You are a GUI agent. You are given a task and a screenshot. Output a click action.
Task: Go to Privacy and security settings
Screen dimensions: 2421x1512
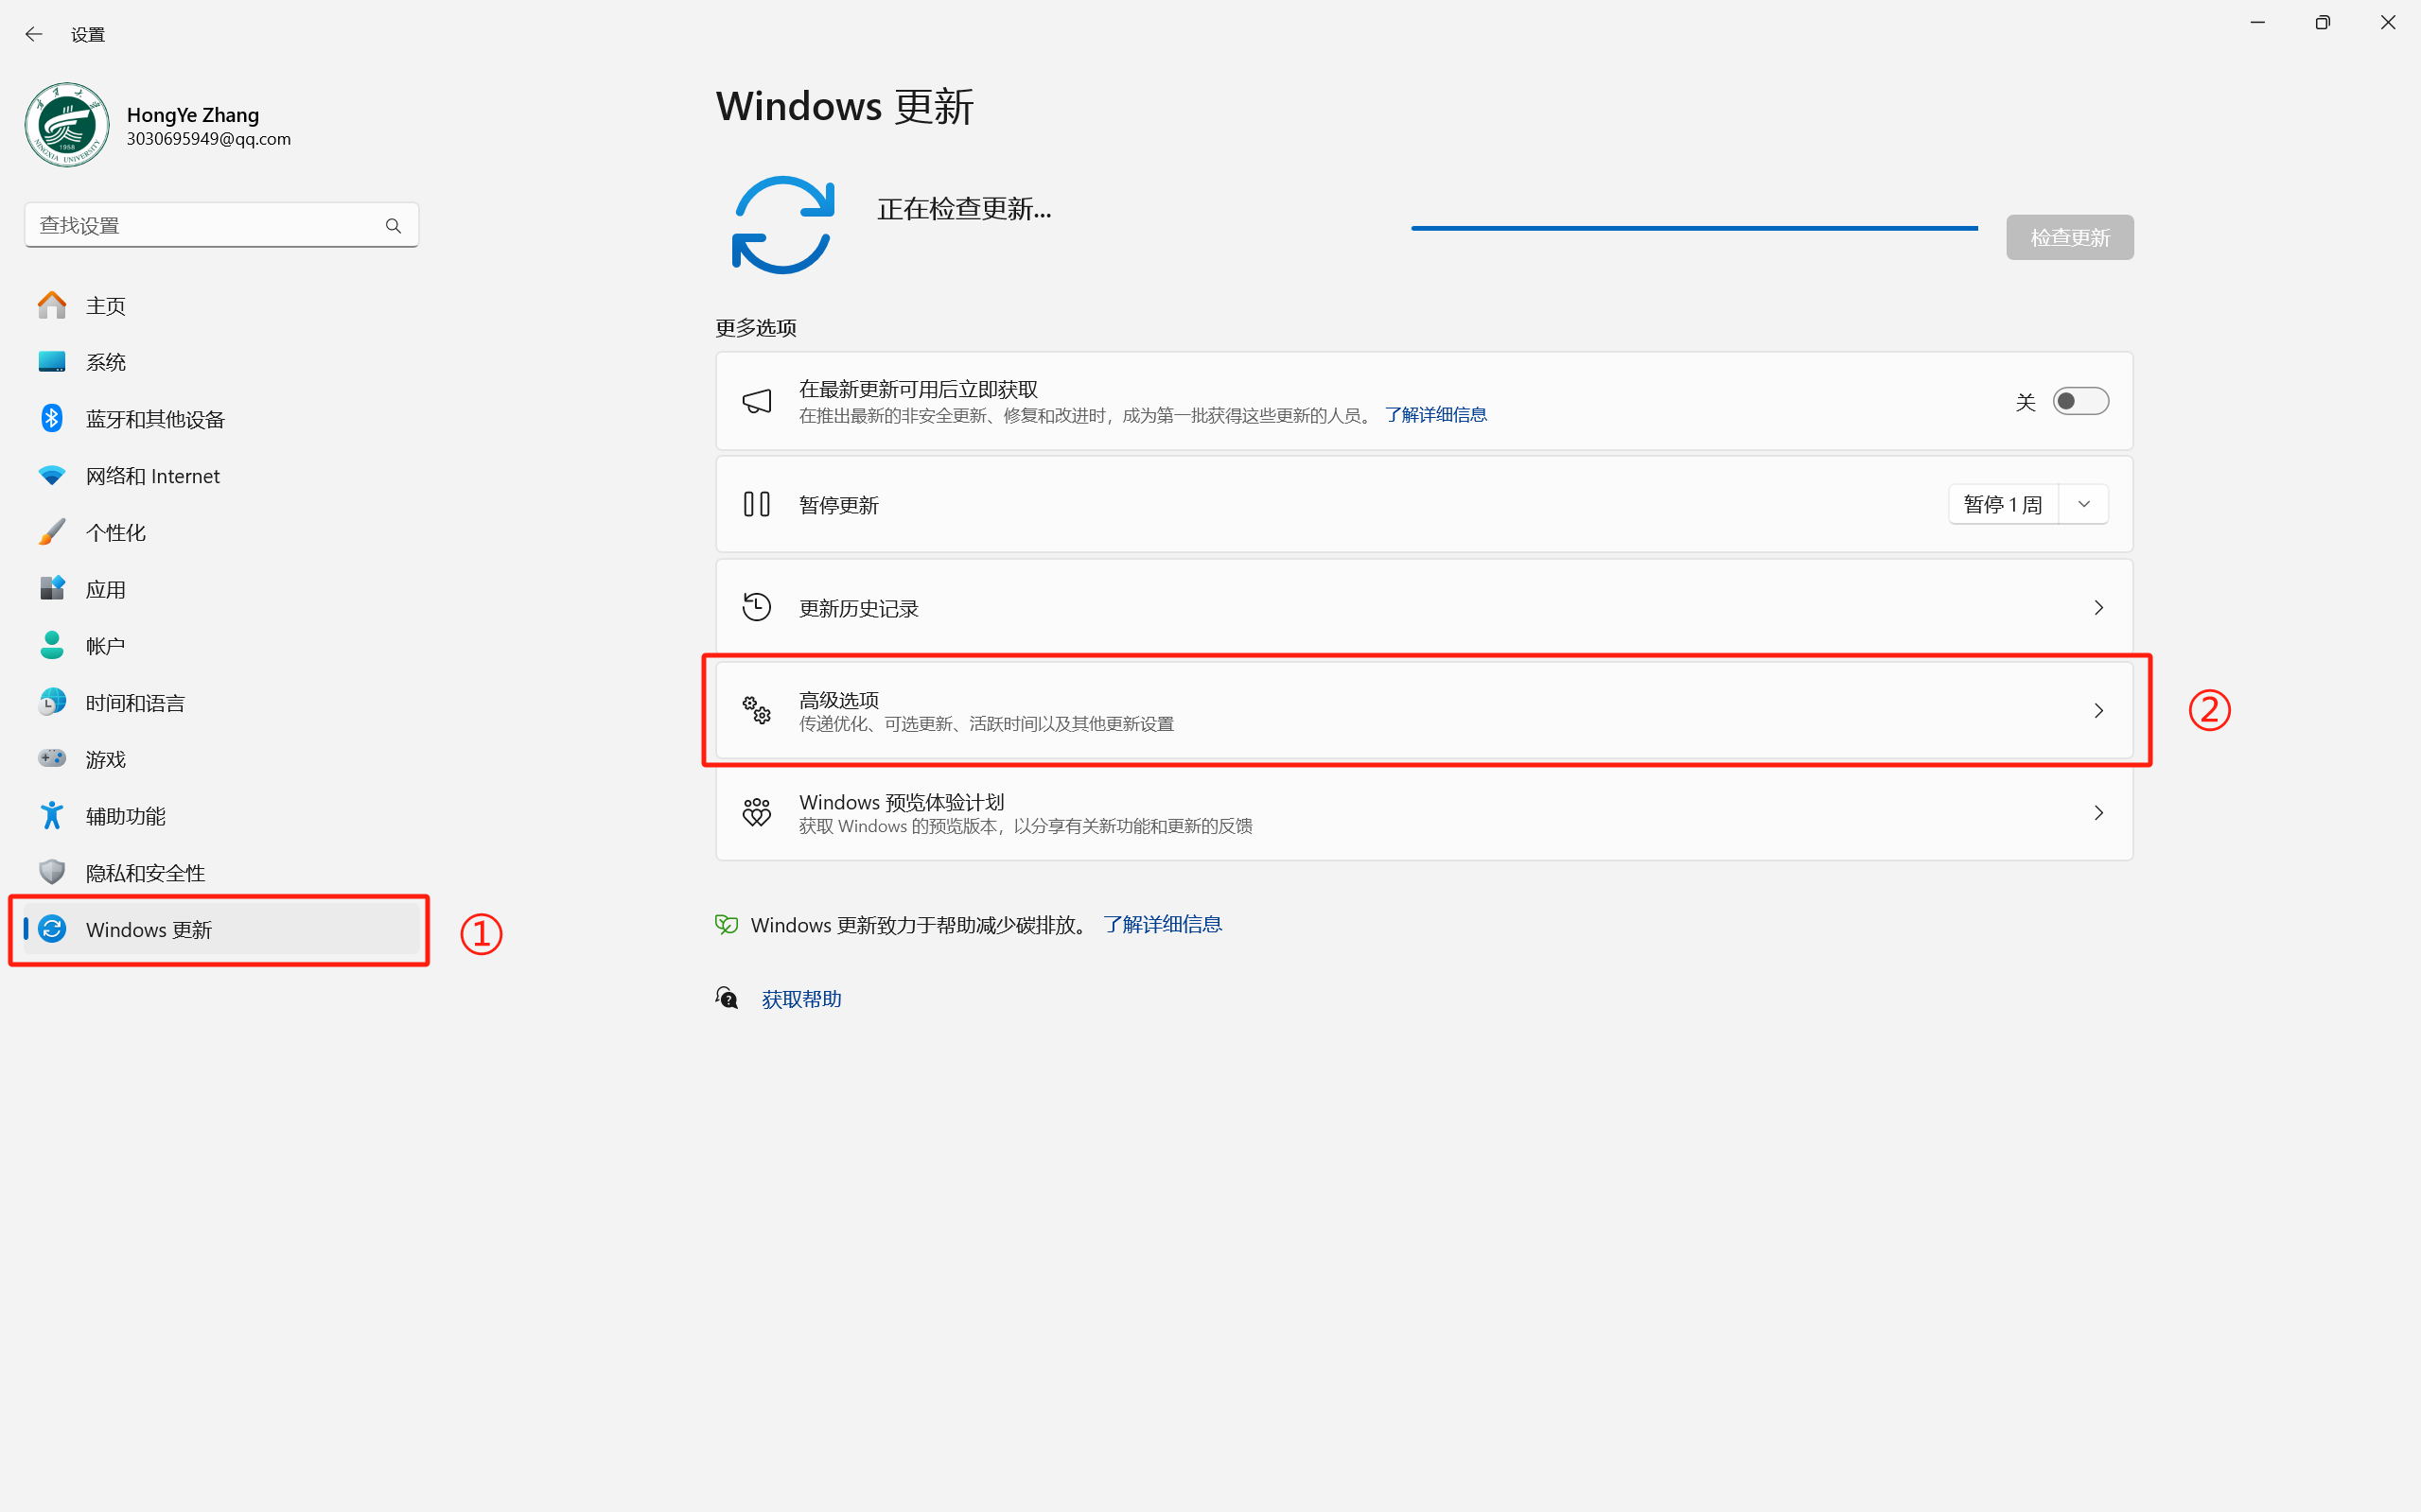(145, 873)
